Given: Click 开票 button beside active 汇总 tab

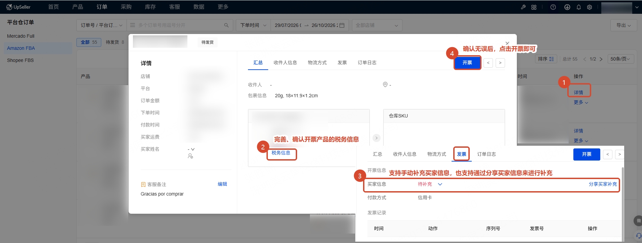Looking at the screenshot, I should click(x=467, y=63).
